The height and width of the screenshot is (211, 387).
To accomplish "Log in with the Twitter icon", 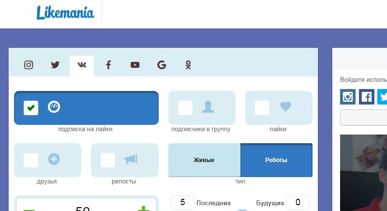I will click(x=382, y=97).
